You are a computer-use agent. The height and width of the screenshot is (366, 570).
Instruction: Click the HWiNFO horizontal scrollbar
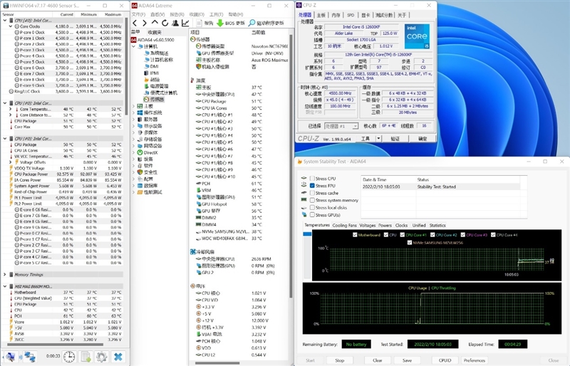[x=54, y=344]
